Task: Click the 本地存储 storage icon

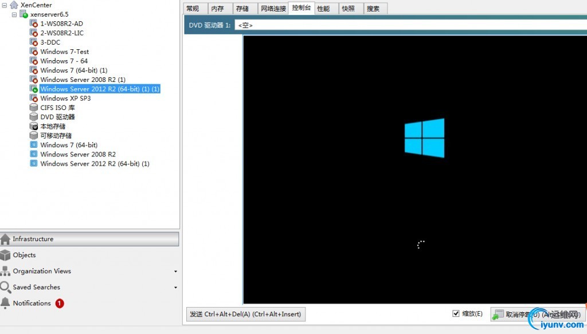Action: [34, 126]
